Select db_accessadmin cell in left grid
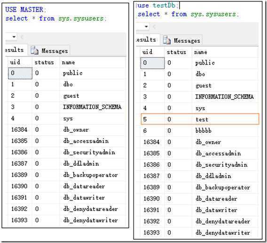 click(93, 141)
